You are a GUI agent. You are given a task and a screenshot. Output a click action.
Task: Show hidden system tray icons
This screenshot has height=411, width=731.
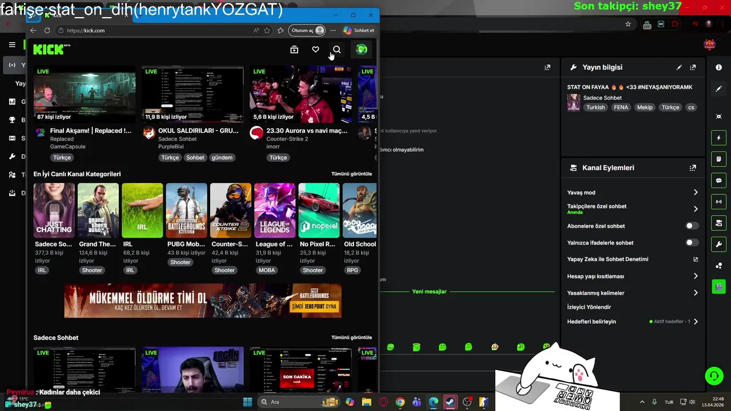tap(642, 402)
